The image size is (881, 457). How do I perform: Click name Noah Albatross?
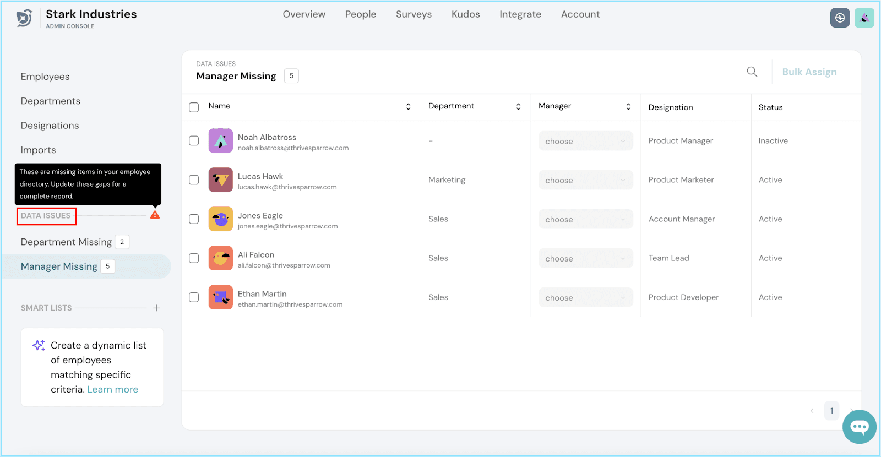(267, 137)
